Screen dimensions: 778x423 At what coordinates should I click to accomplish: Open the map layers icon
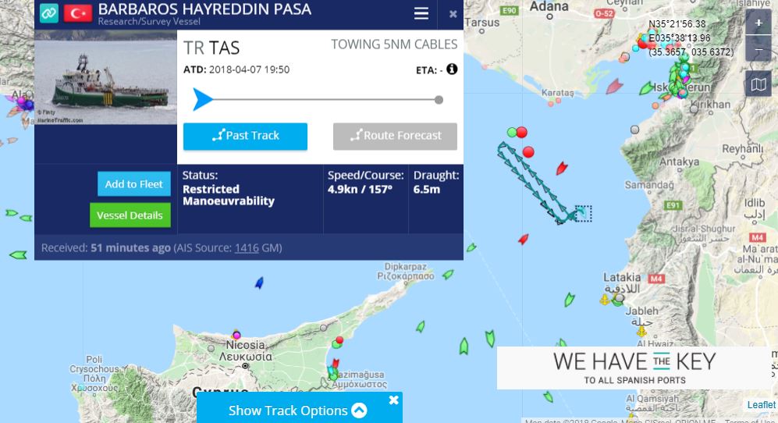(758, 84)
